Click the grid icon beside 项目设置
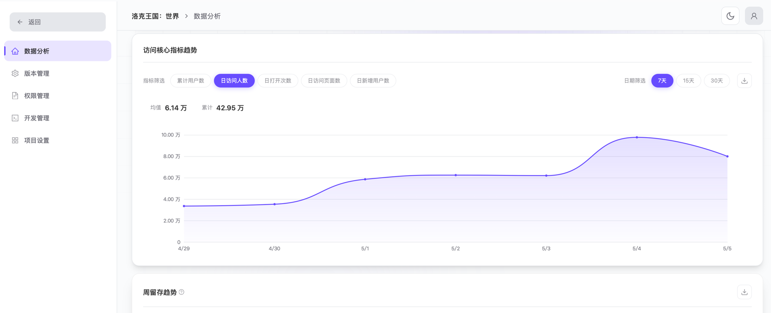 pos(15,140)
